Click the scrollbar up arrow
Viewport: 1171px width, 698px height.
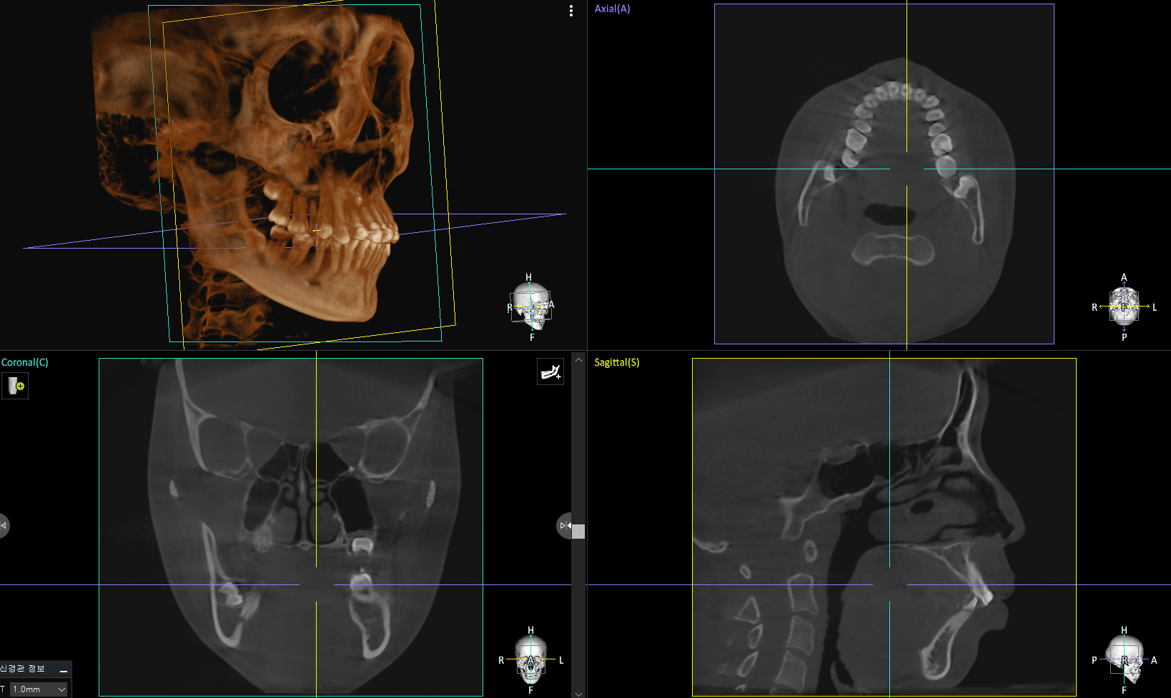pos(578,359)
